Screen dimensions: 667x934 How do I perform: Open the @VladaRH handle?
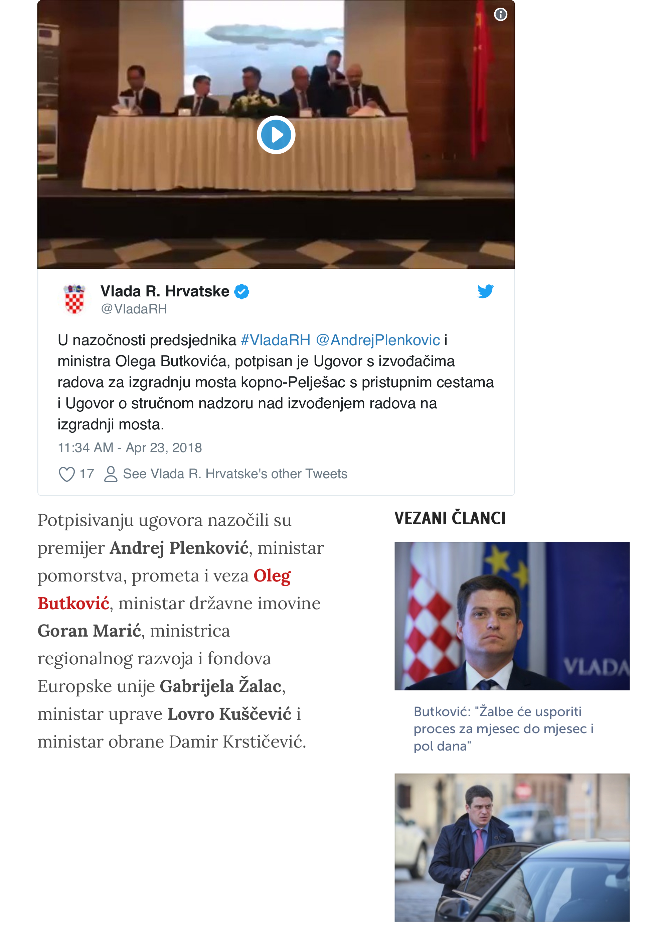(x=134, y=308)
